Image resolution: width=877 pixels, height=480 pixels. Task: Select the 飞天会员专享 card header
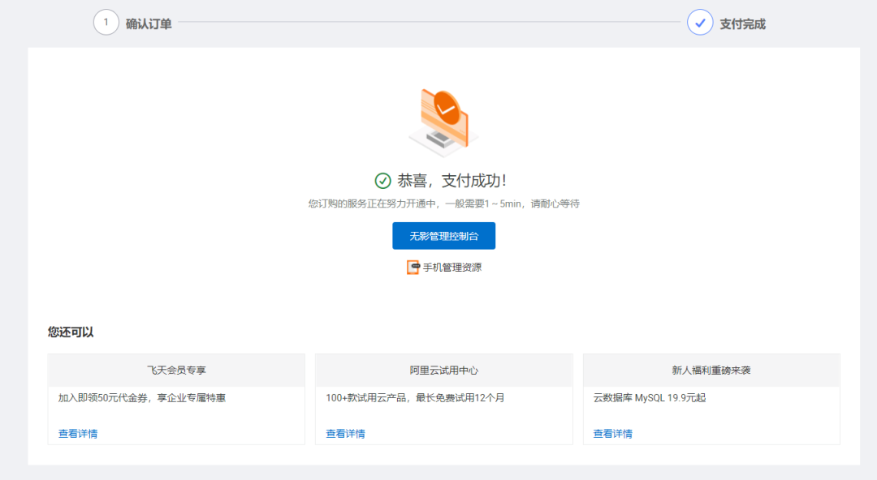click(x=176, y=370)
